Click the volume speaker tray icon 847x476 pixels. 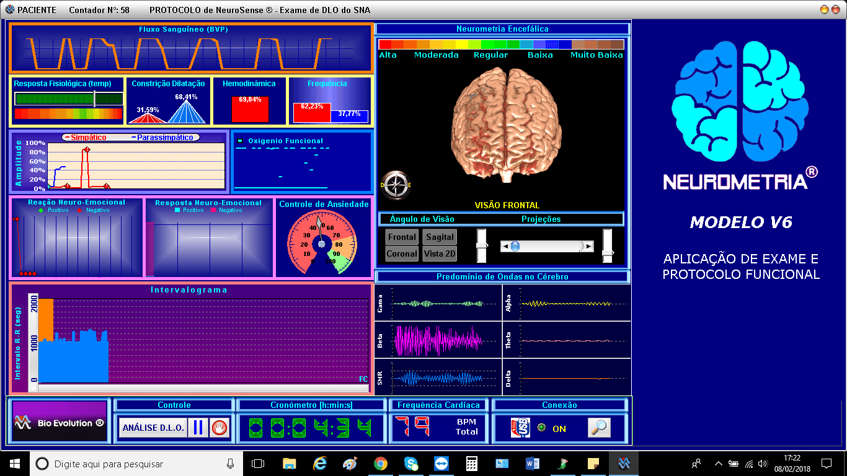pyautogui.click(x=763, y=464)
